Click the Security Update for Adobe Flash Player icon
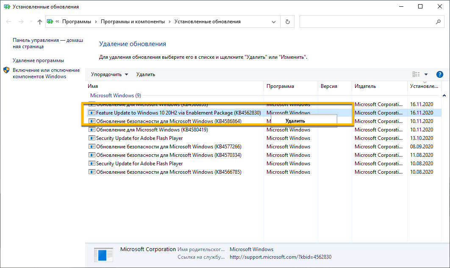Screen dimensions: 450x268 [x=92, y=138]
